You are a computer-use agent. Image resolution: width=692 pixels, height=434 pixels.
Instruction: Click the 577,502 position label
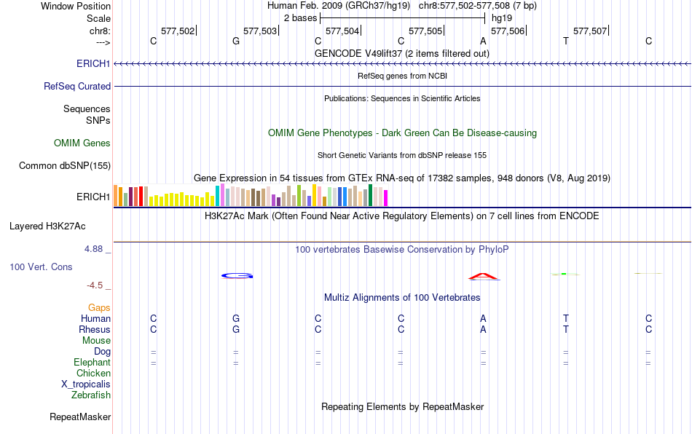(178, 31)
